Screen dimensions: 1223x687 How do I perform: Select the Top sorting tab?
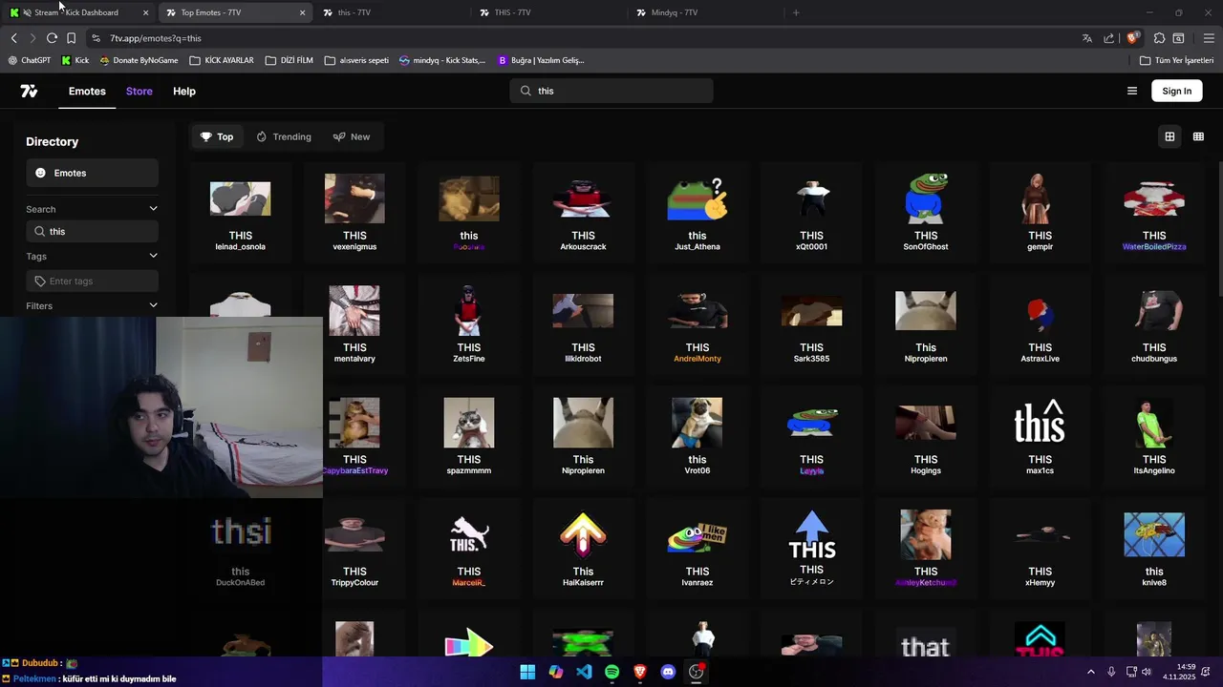(x=217, y=136)
